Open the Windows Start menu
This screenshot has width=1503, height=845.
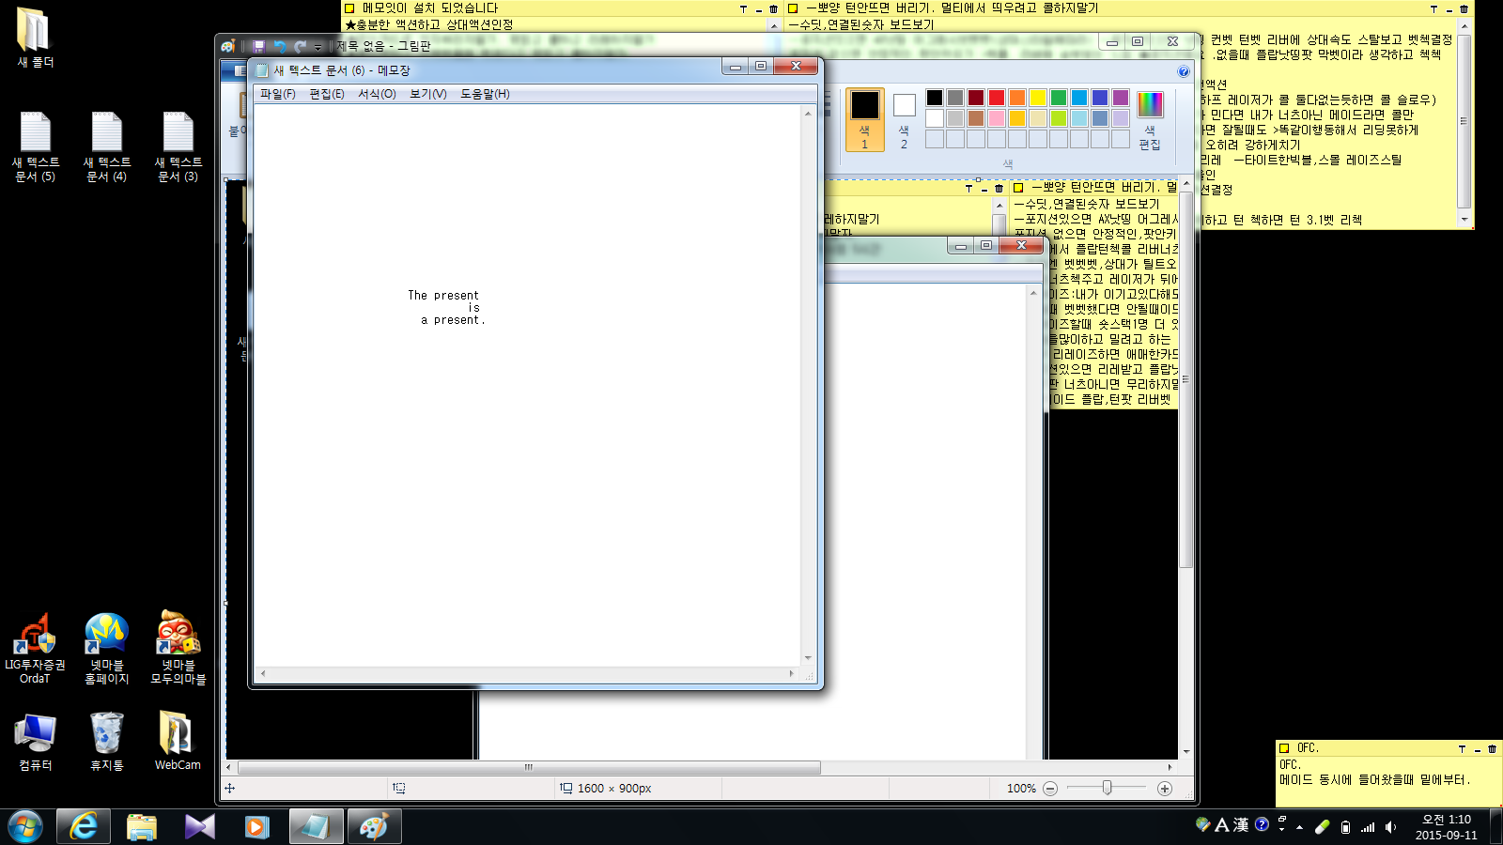(25, 826)
